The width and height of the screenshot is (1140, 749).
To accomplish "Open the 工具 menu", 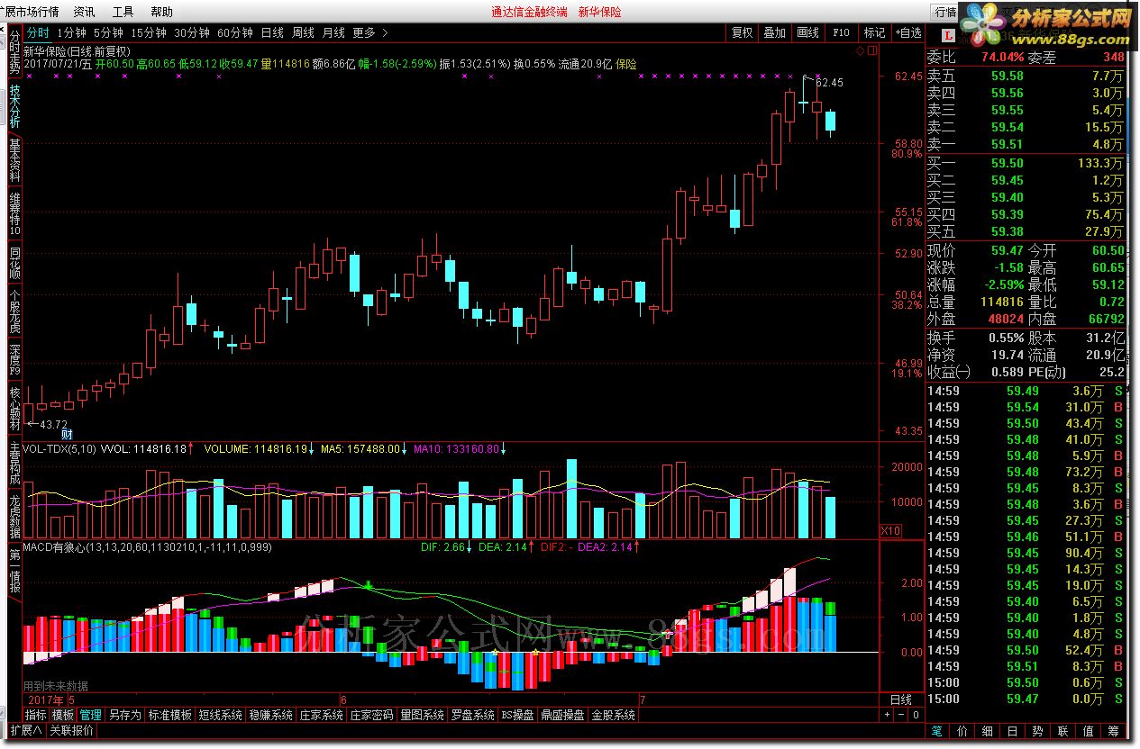I will [123, 12].
